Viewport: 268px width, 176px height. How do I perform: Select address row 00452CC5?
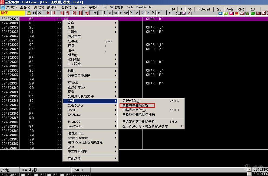(x=10, y=40)
